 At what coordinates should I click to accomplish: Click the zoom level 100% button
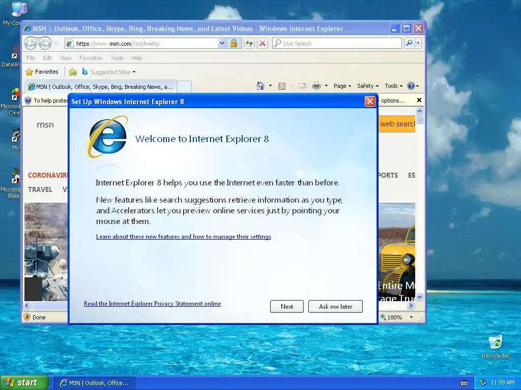coord(391,317)
